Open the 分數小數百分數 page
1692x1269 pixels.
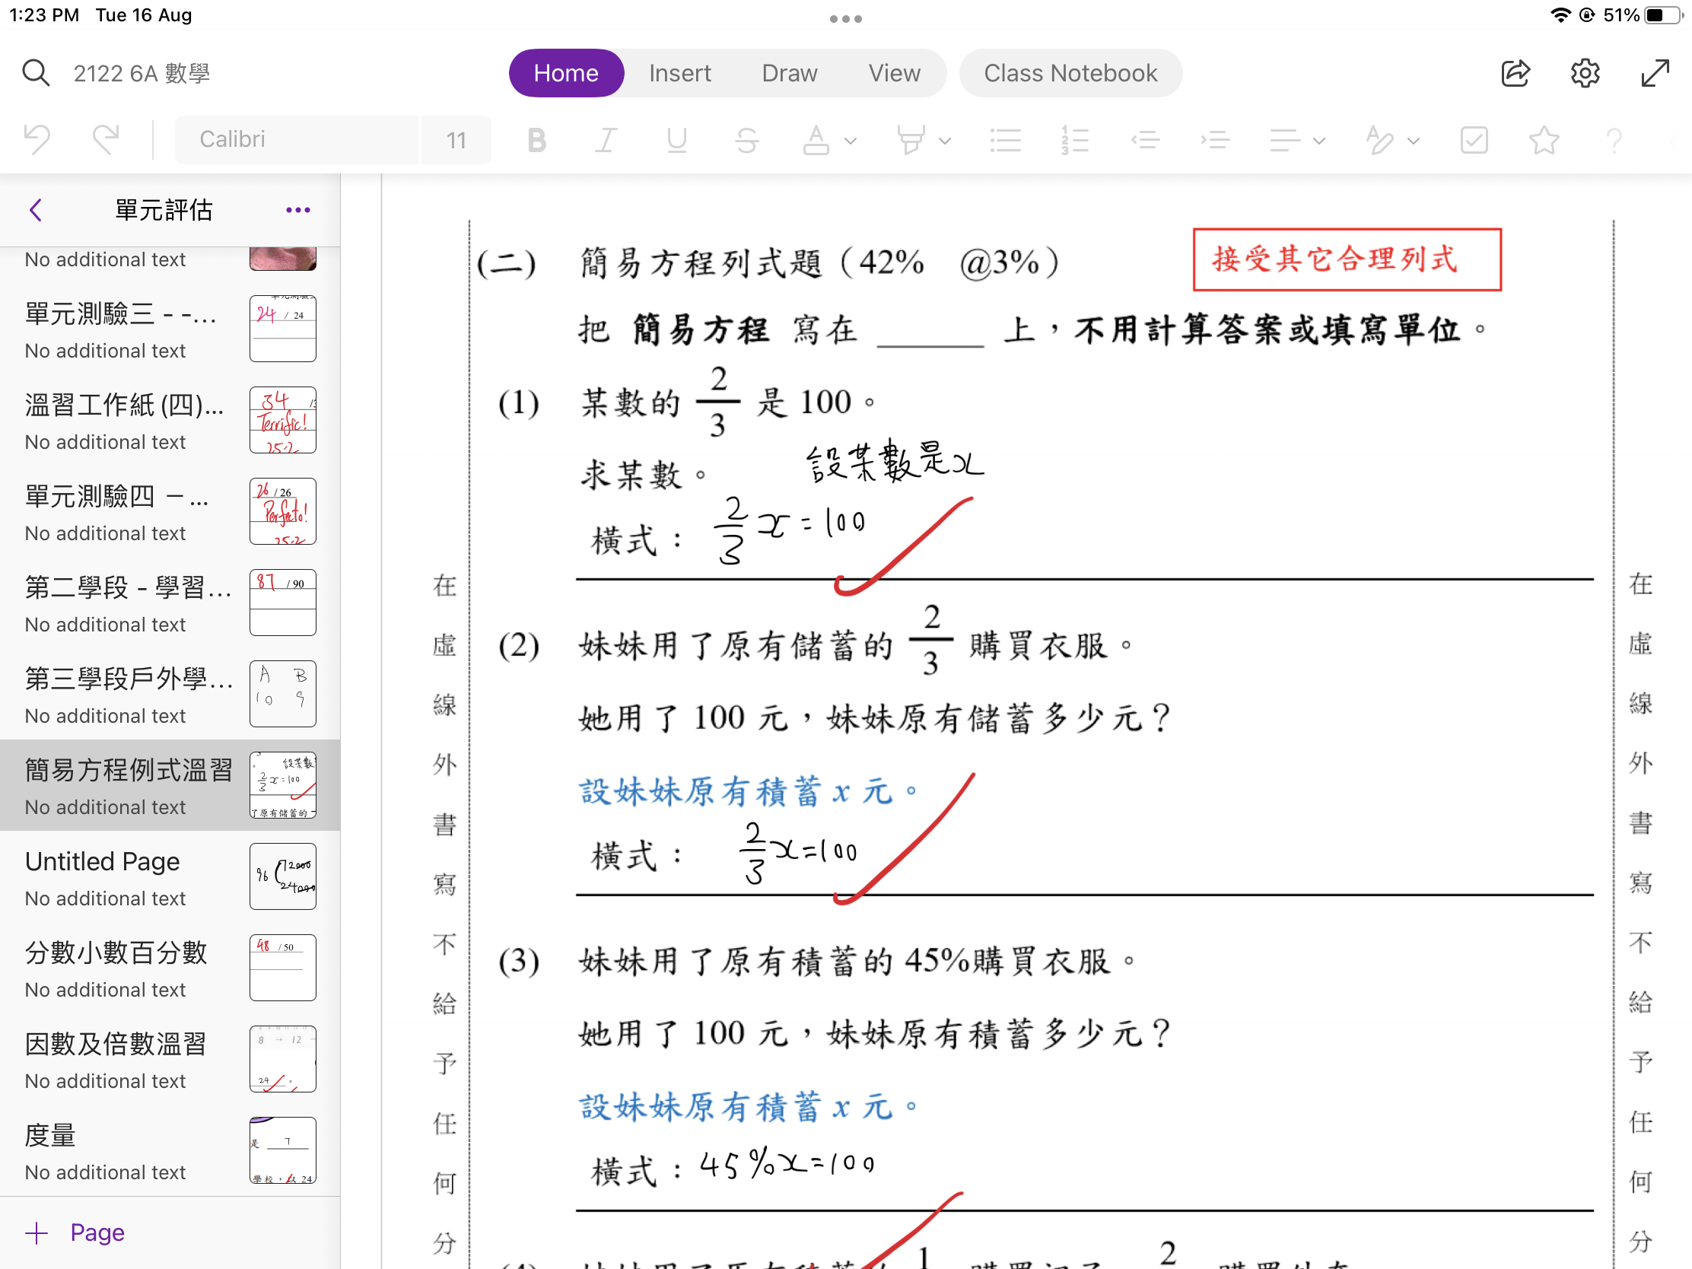pyautogui.click(x=170, y=968)
